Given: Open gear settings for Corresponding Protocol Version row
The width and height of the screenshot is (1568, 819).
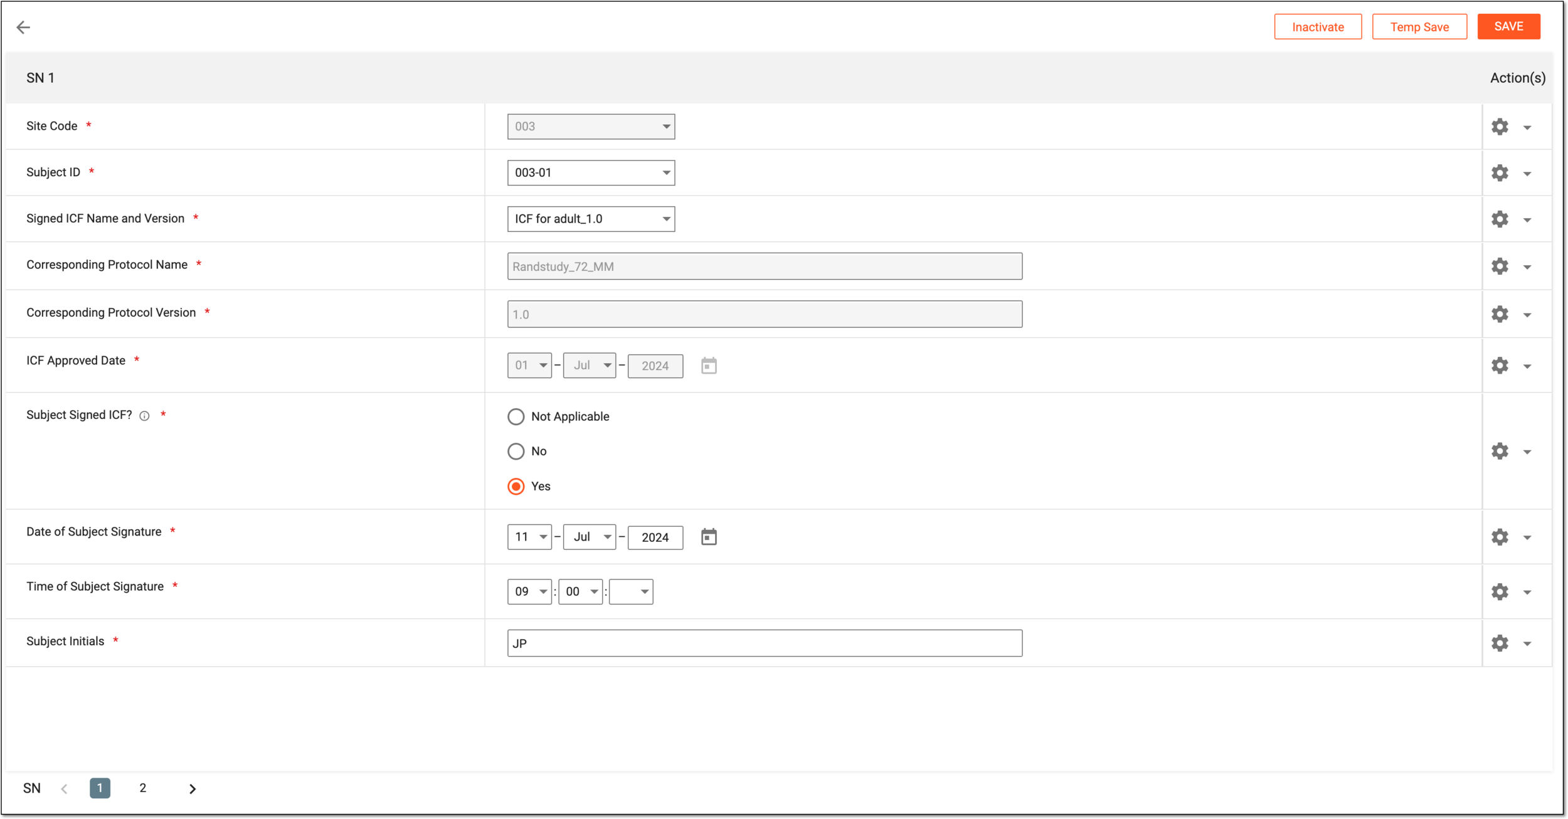Looking at the screenshot, I should (1500, 314).
